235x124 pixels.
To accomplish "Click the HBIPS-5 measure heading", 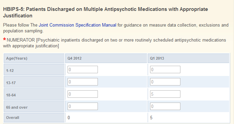I will click(105, 12).
